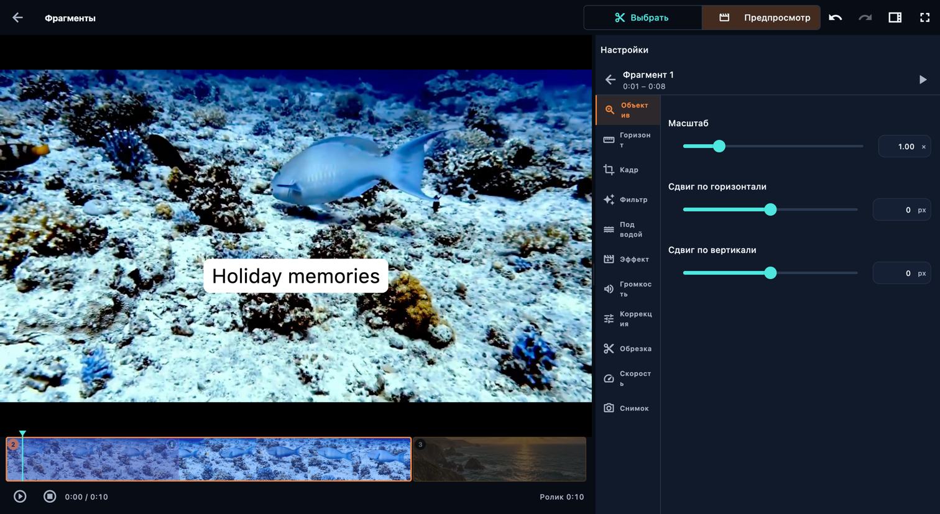Open the Снимок snapshot tool
This screenshot has width=940, height=514.
[x=628, y=408]
